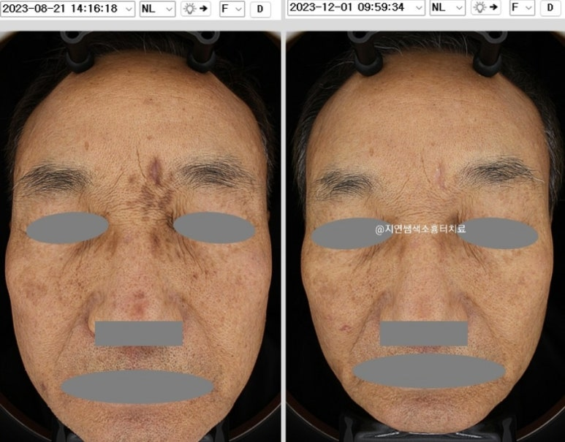Click the 2023-08-21 14:16:18 date text field

(62, 9)
